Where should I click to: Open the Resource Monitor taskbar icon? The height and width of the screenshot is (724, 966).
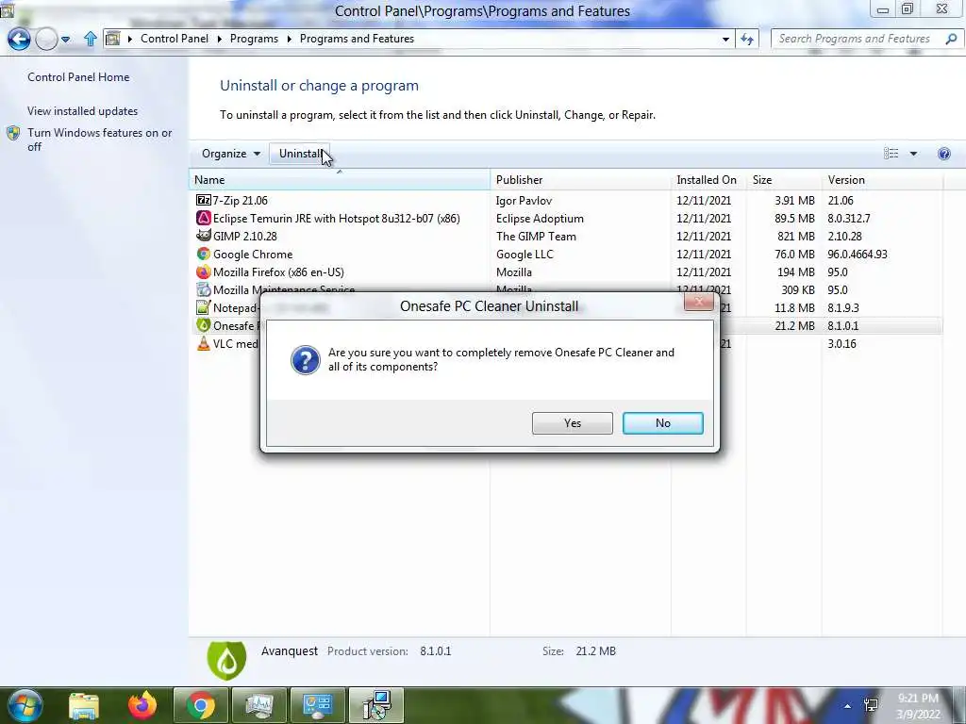pos(259,705)
